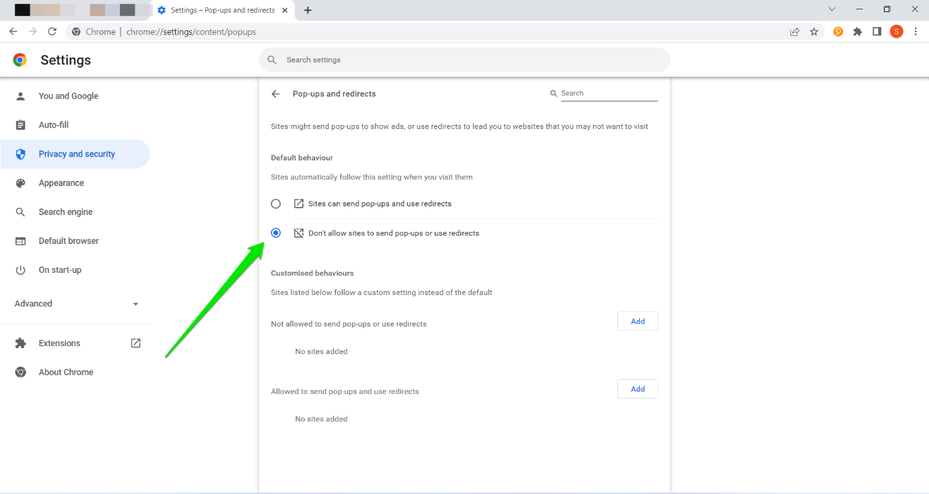Open the Chrome three-dot menu
The height and width of the screenshot is (494, 929).
point(916,32)
